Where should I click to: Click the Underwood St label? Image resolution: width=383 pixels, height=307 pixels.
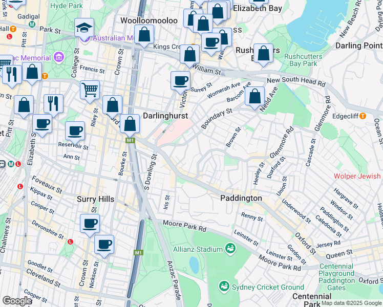coord(296,211)
